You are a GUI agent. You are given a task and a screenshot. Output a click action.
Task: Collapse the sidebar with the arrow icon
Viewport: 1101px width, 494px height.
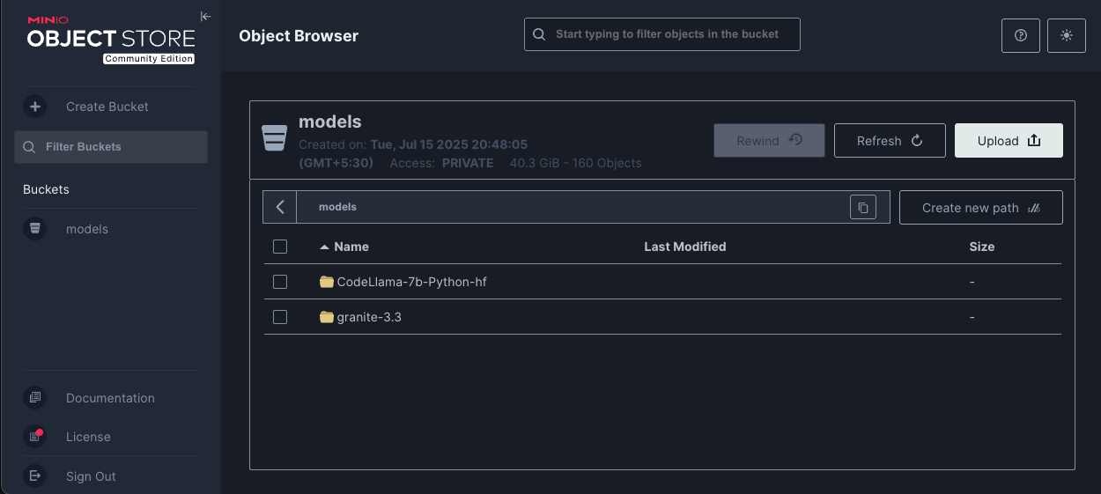tap(205, 16)
